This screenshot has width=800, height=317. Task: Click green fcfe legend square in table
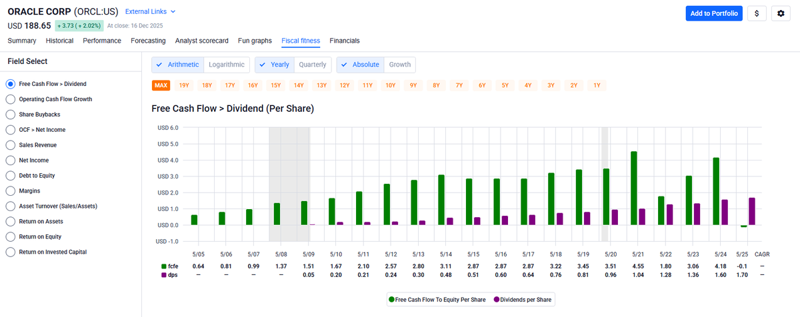coord(164,266)
